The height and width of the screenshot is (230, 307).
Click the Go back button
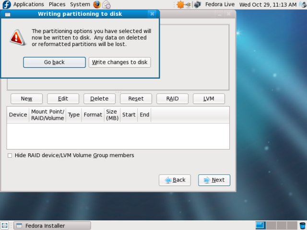pos(54,62)
